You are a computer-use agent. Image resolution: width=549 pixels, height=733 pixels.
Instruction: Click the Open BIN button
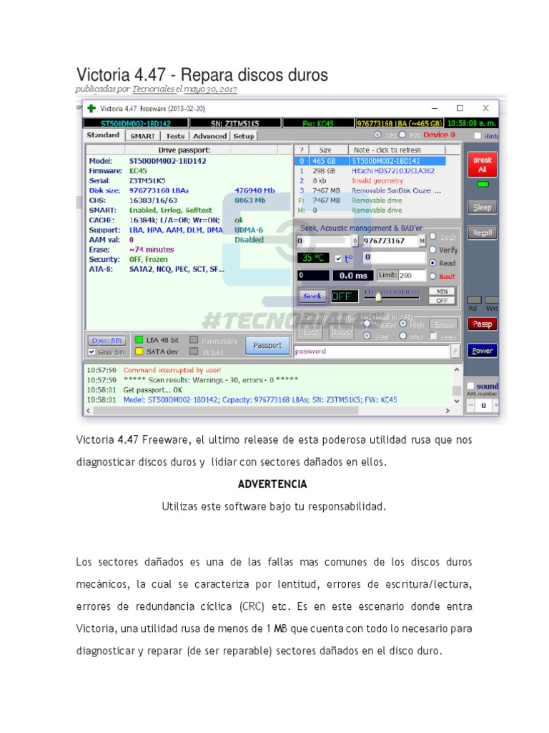click(107, 341)
